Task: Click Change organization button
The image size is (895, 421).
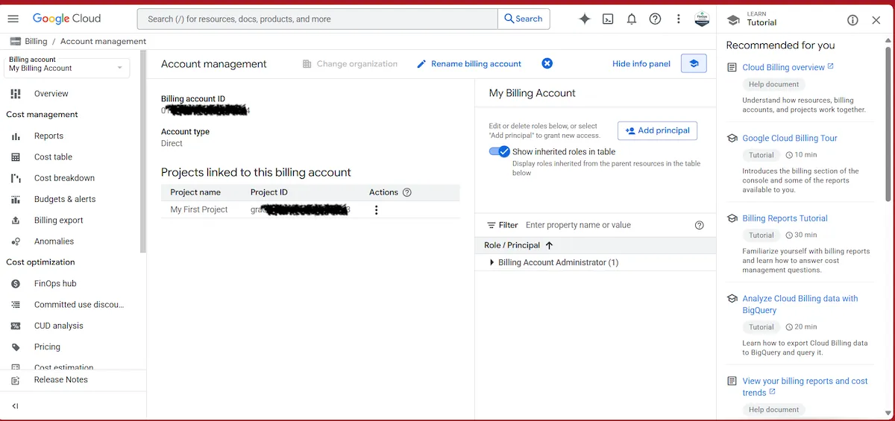Action: (350, 63)
